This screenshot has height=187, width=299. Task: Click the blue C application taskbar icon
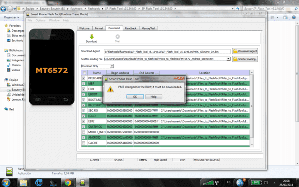click(x=39, y=183)
